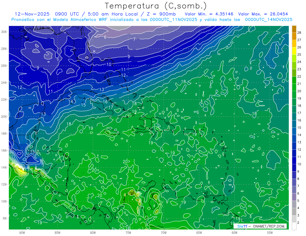The image size is (306, 236).
Task: Click the colorbar label '20'
Action: coord(299,91)
